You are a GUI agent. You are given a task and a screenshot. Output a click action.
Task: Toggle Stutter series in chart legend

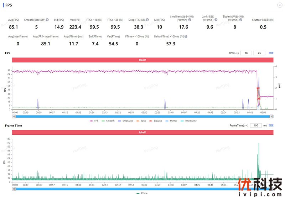172,121
